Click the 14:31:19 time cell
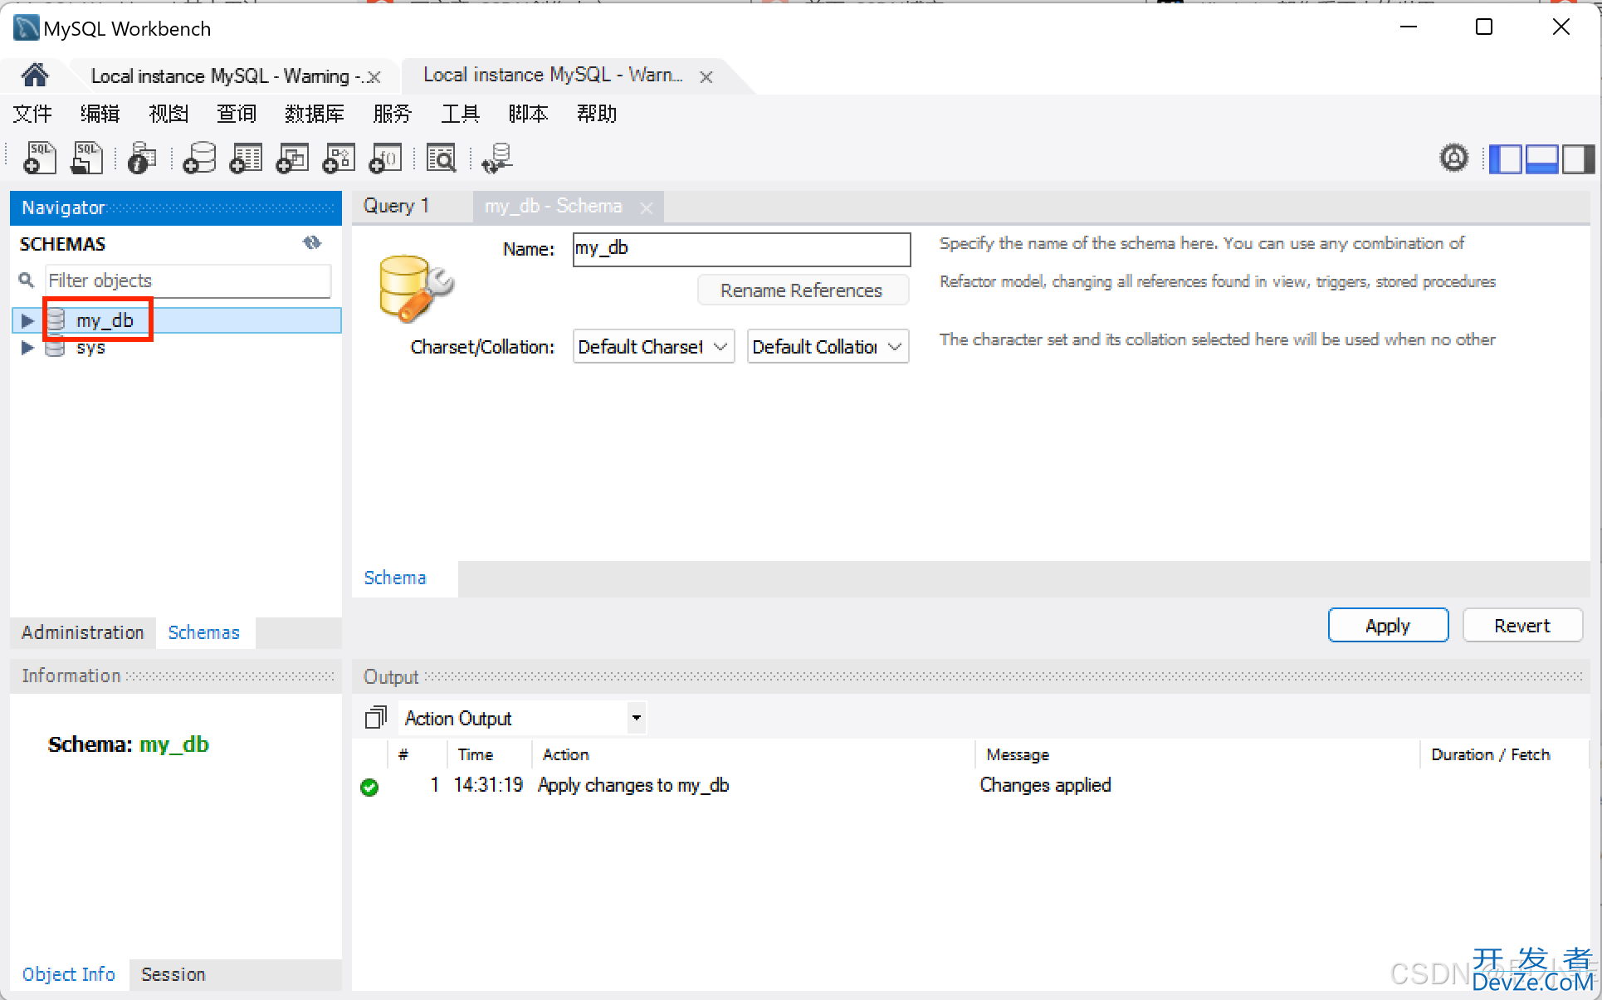This screenshot has width=1602, height=1000. tap(488, 785)
